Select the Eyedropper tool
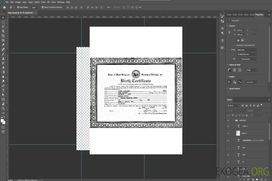This screenshot has width=272, height=181. click(x=3, y=45)
